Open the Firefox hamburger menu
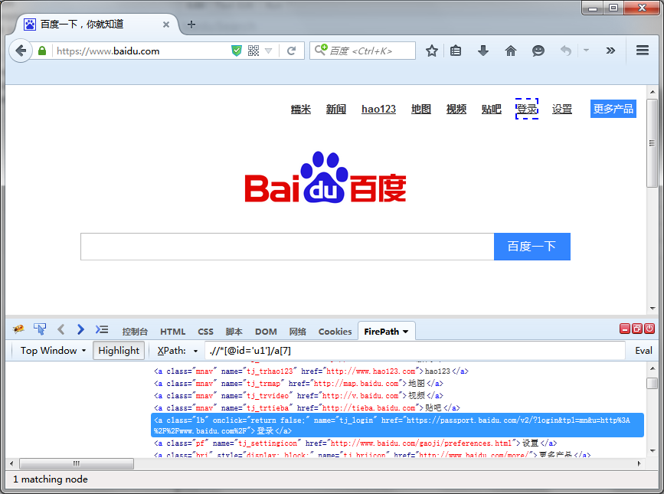This screenshot has width=664, height=494. point(643,51)
